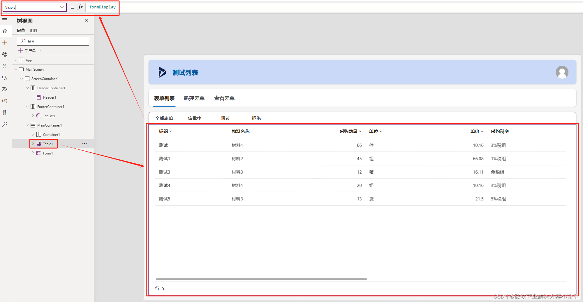The width and height of the screenshot is (583, 302).
Task: Switch to the 审批中 filter tab
Action: [x=195, y=118]
